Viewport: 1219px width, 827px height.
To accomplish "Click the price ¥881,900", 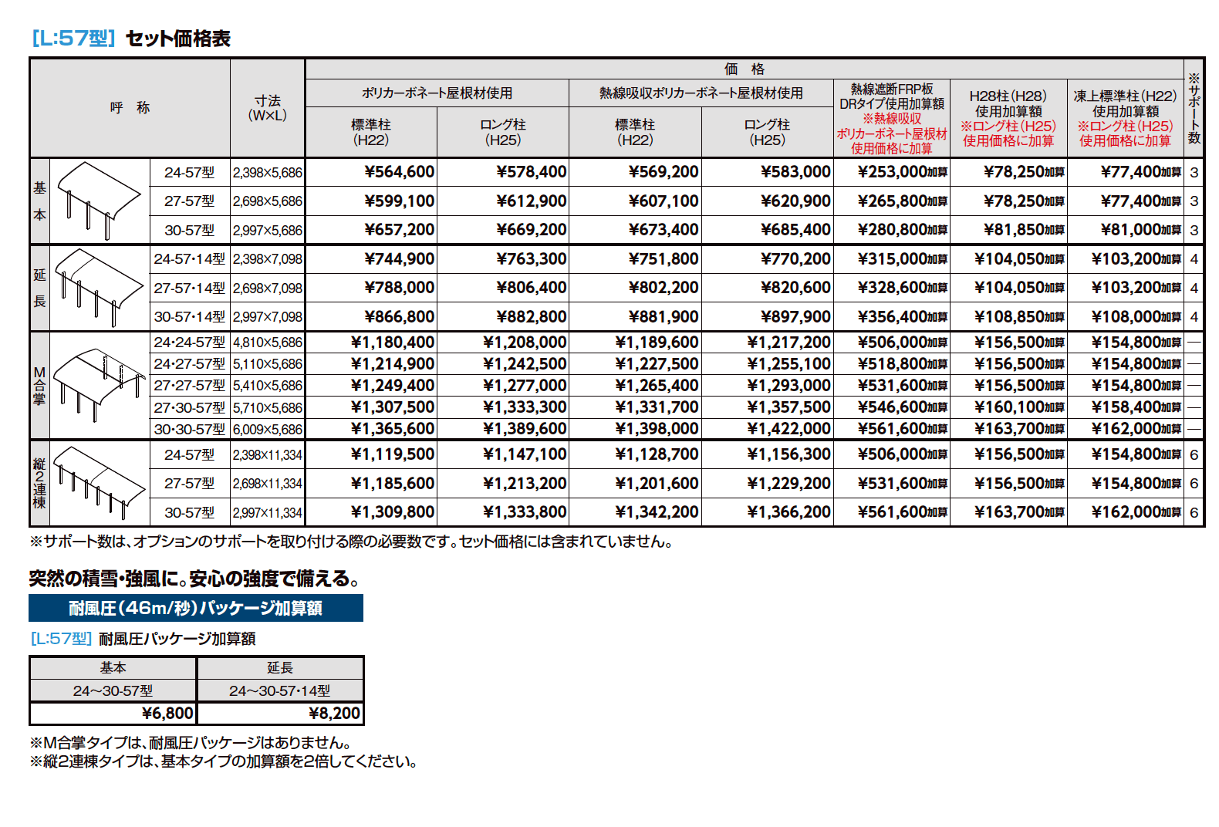I will tap(664, 316).
